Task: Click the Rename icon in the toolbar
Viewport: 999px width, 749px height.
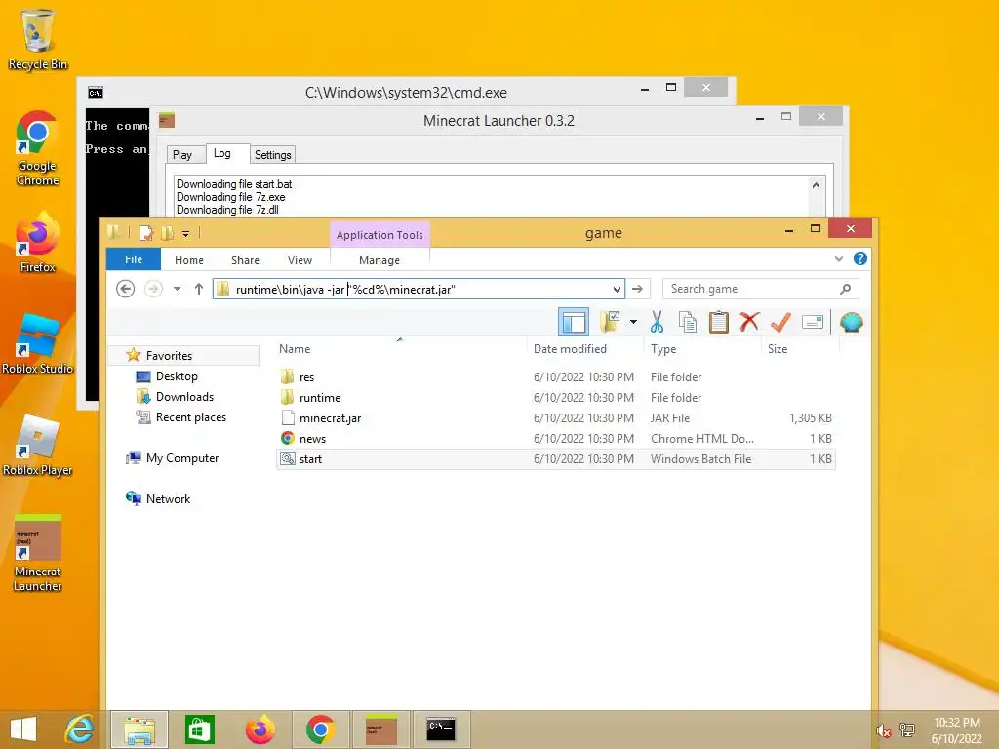Action: click(x=813, y=322)
